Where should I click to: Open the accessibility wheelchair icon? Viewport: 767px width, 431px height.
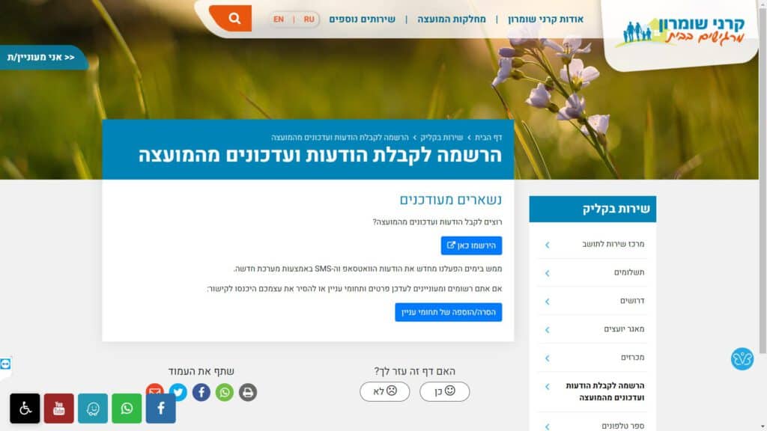click(x=25, y=409)
